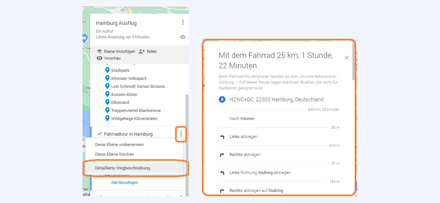The width and height of the screenshot is (440, 203).
Task: Click the Stadtpark location pin
Action: pos(108,70)
